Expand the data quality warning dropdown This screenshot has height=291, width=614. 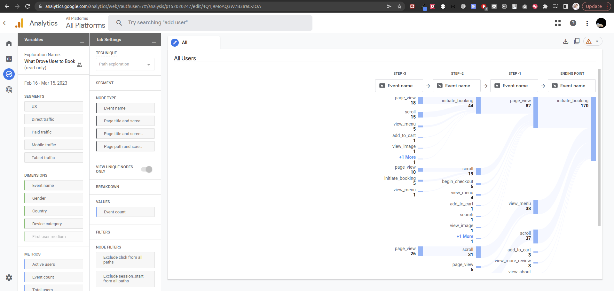pyautogui.click(x=597, y=41)
